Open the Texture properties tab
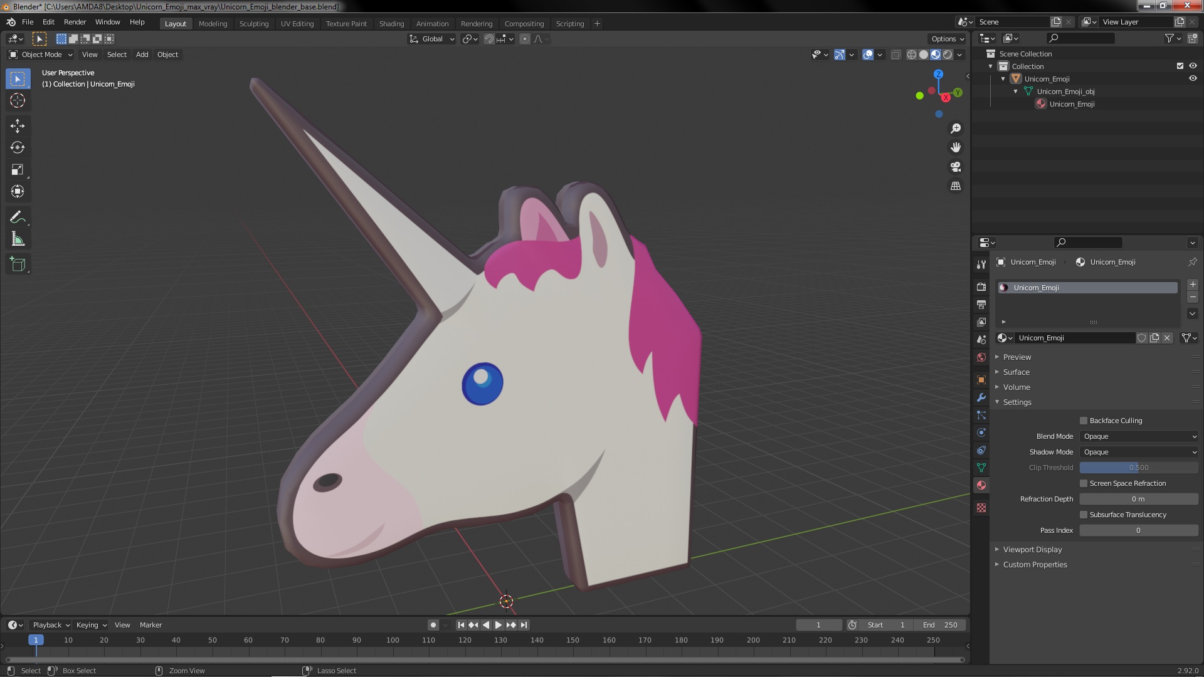The width and height of the screenshot is (1204, 677). pyautogui.click(x=981, y=508)
